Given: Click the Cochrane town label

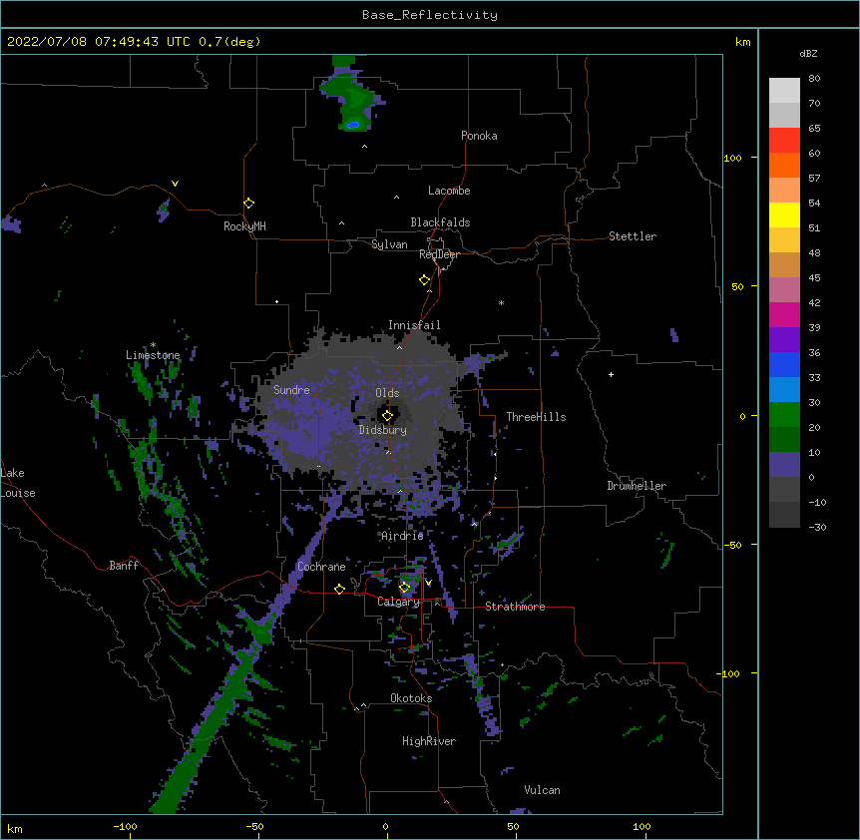Looking at the screenshot, I should tap(321, 567).
